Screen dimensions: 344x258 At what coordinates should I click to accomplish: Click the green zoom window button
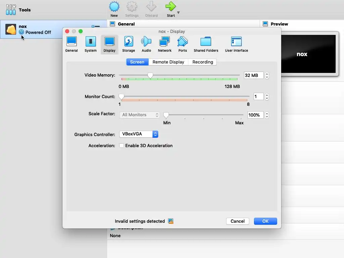81,31
